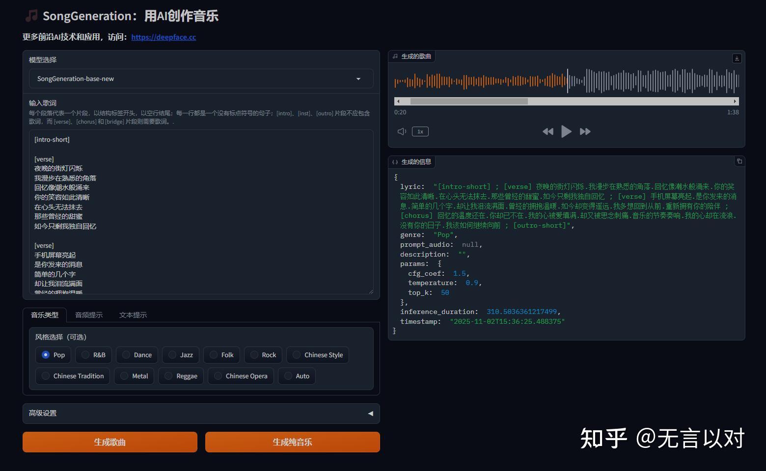Select the Chinese Style genre
Image resolution: width=766 pixels, height=471 pixels.
317,355
